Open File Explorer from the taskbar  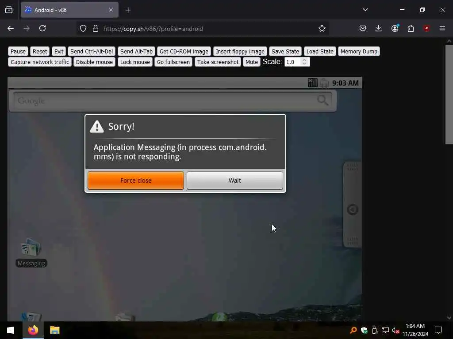54,330
